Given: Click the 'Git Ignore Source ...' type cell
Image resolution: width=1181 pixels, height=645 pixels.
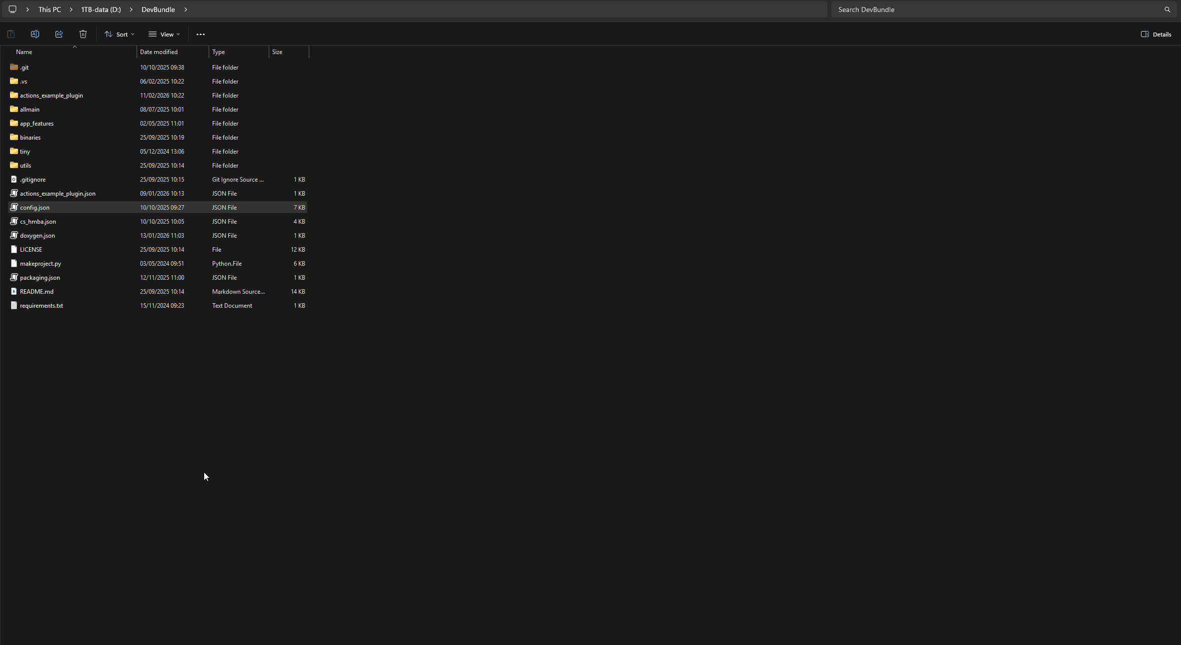Looking at the screenshot, I should coord(238,179).
